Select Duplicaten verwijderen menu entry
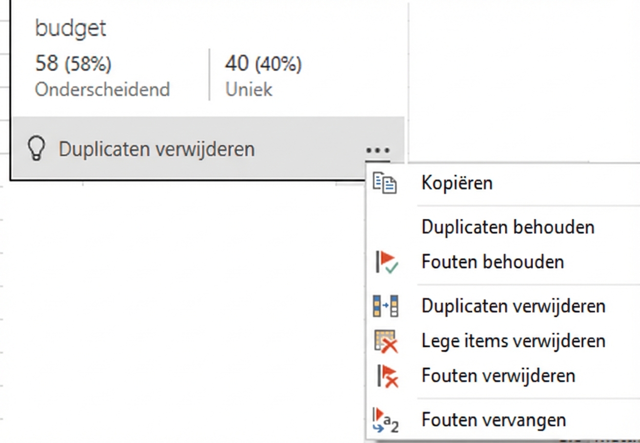 513,306
